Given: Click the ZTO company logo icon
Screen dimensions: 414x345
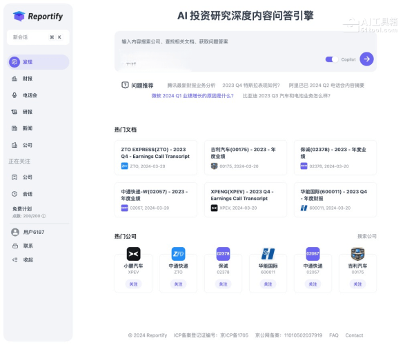Looking at the screenshot, I should pyautogui.click(x=178, y=254).
